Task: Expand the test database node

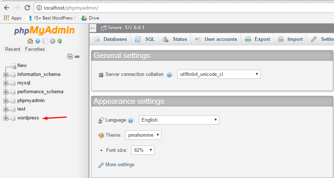Action: (6, 109)
